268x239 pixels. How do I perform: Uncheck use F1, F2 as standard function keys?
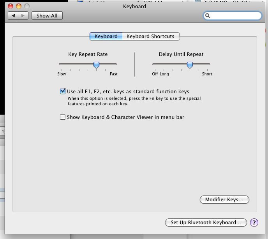pos(63,91)
